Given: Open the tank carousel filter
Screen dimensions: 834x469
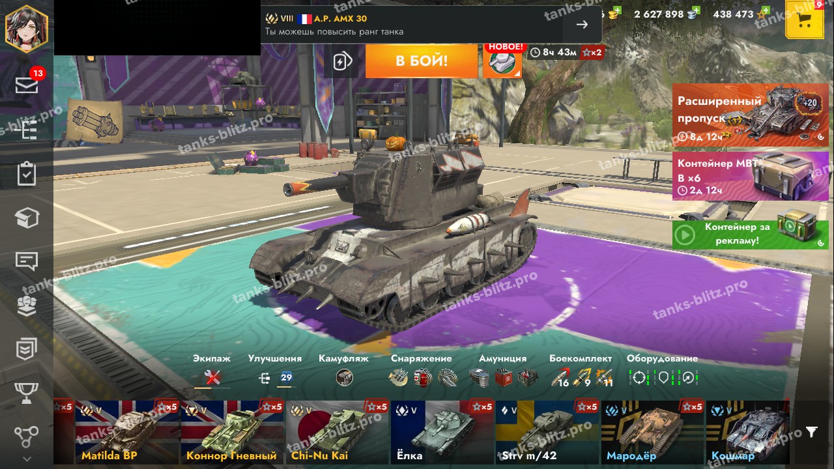Looking at the screenshot, I should tap(812, 432).
